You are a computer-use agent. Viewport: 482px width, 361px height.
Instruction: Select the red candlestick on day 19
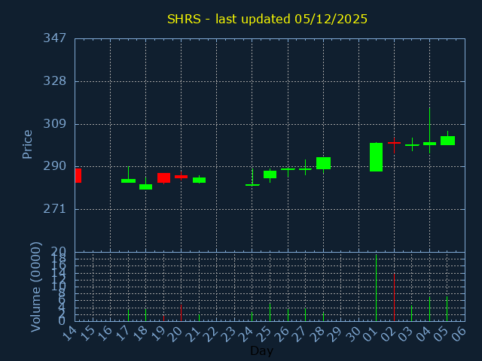[163, 178]
